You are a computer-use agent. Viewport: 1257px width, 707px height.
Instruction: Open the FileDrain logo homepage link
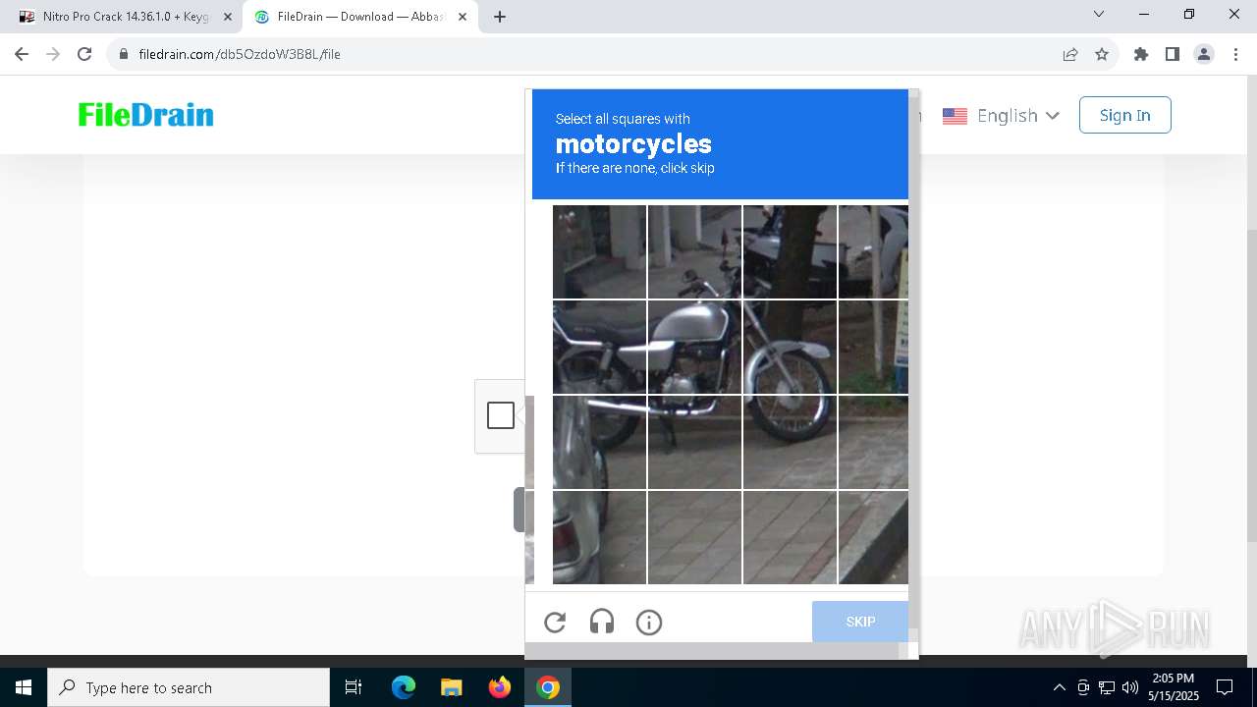(146, 115)
